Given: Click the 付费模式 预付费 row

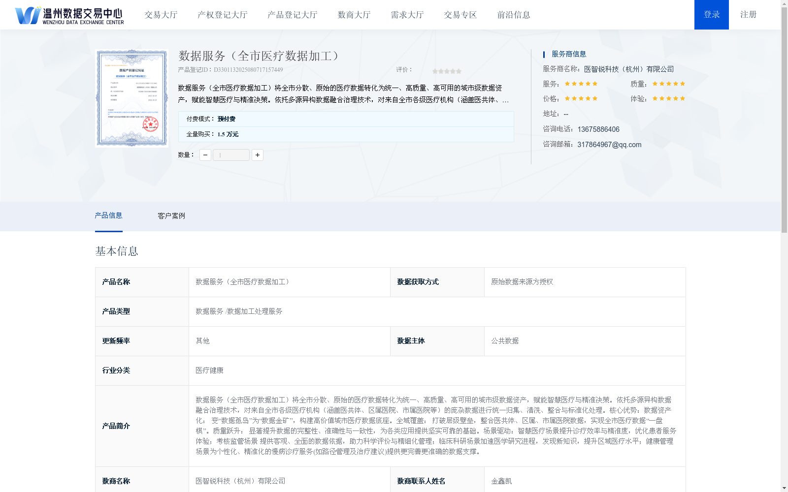Looking at the screenshot, I should 346,119.
